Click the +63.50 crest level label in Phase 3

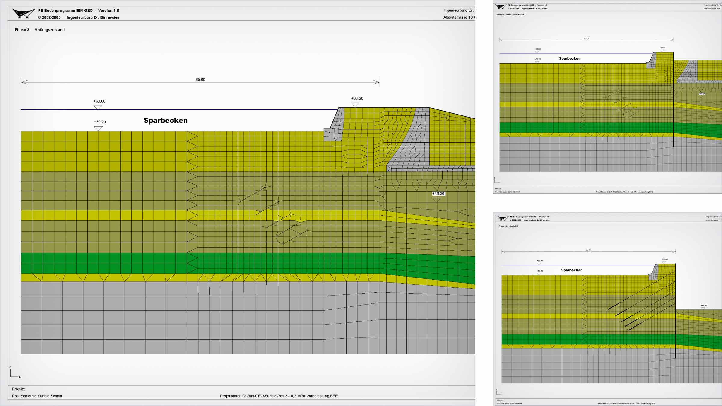tap(357, 98)
